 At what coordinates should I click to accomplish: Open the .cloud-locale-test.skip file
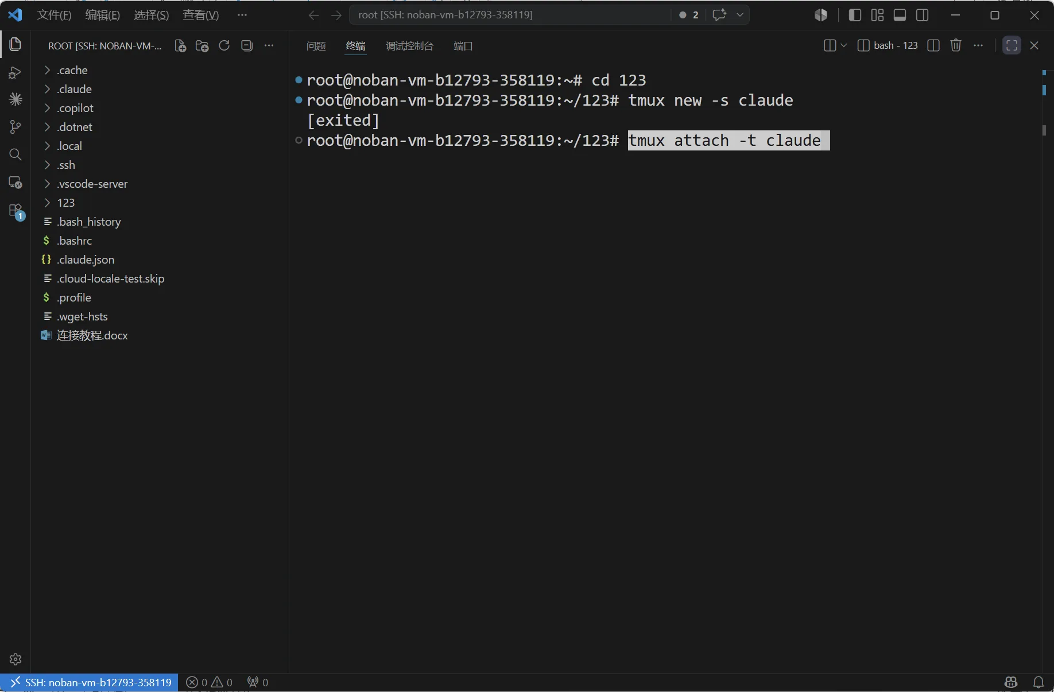159,279
